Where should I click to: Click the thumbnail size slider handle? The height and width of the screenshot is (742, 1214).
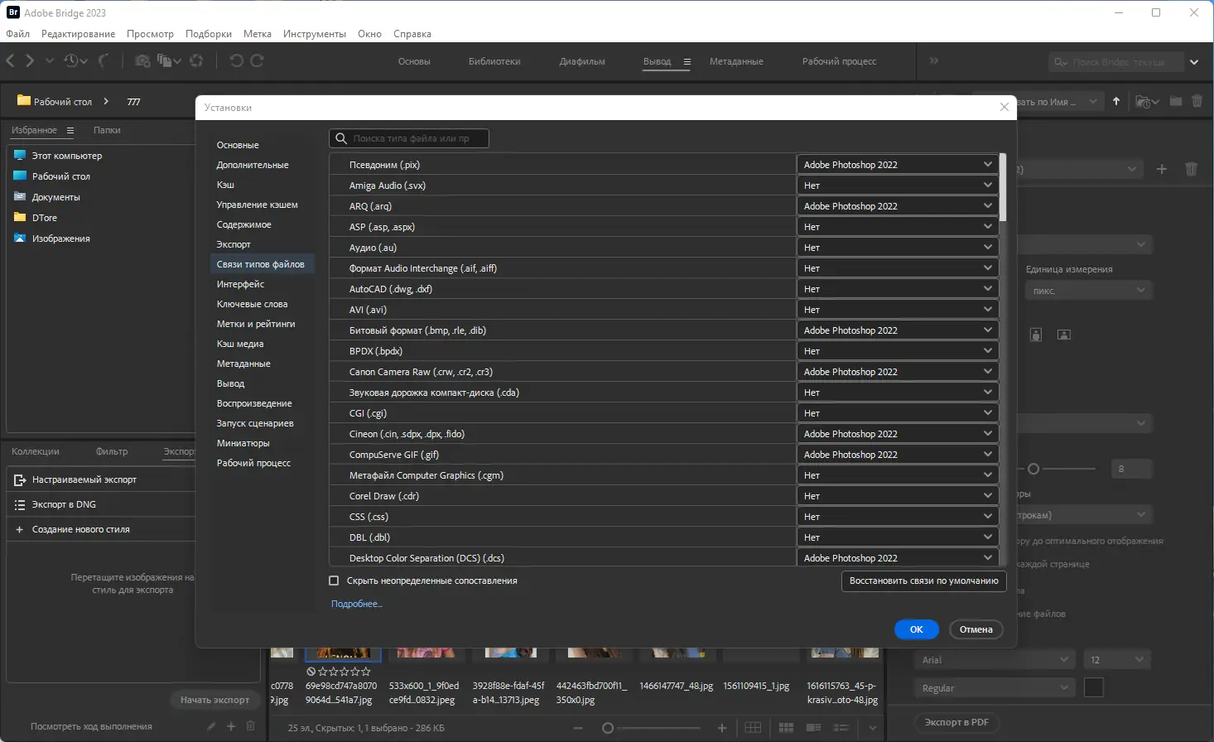tap(608, 728)
